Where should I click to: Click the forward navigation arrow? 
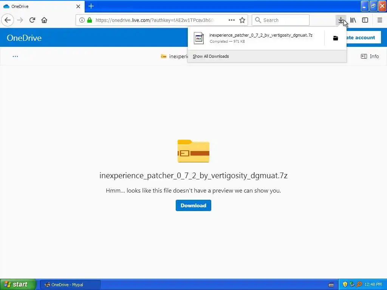(x=20, y=20)
